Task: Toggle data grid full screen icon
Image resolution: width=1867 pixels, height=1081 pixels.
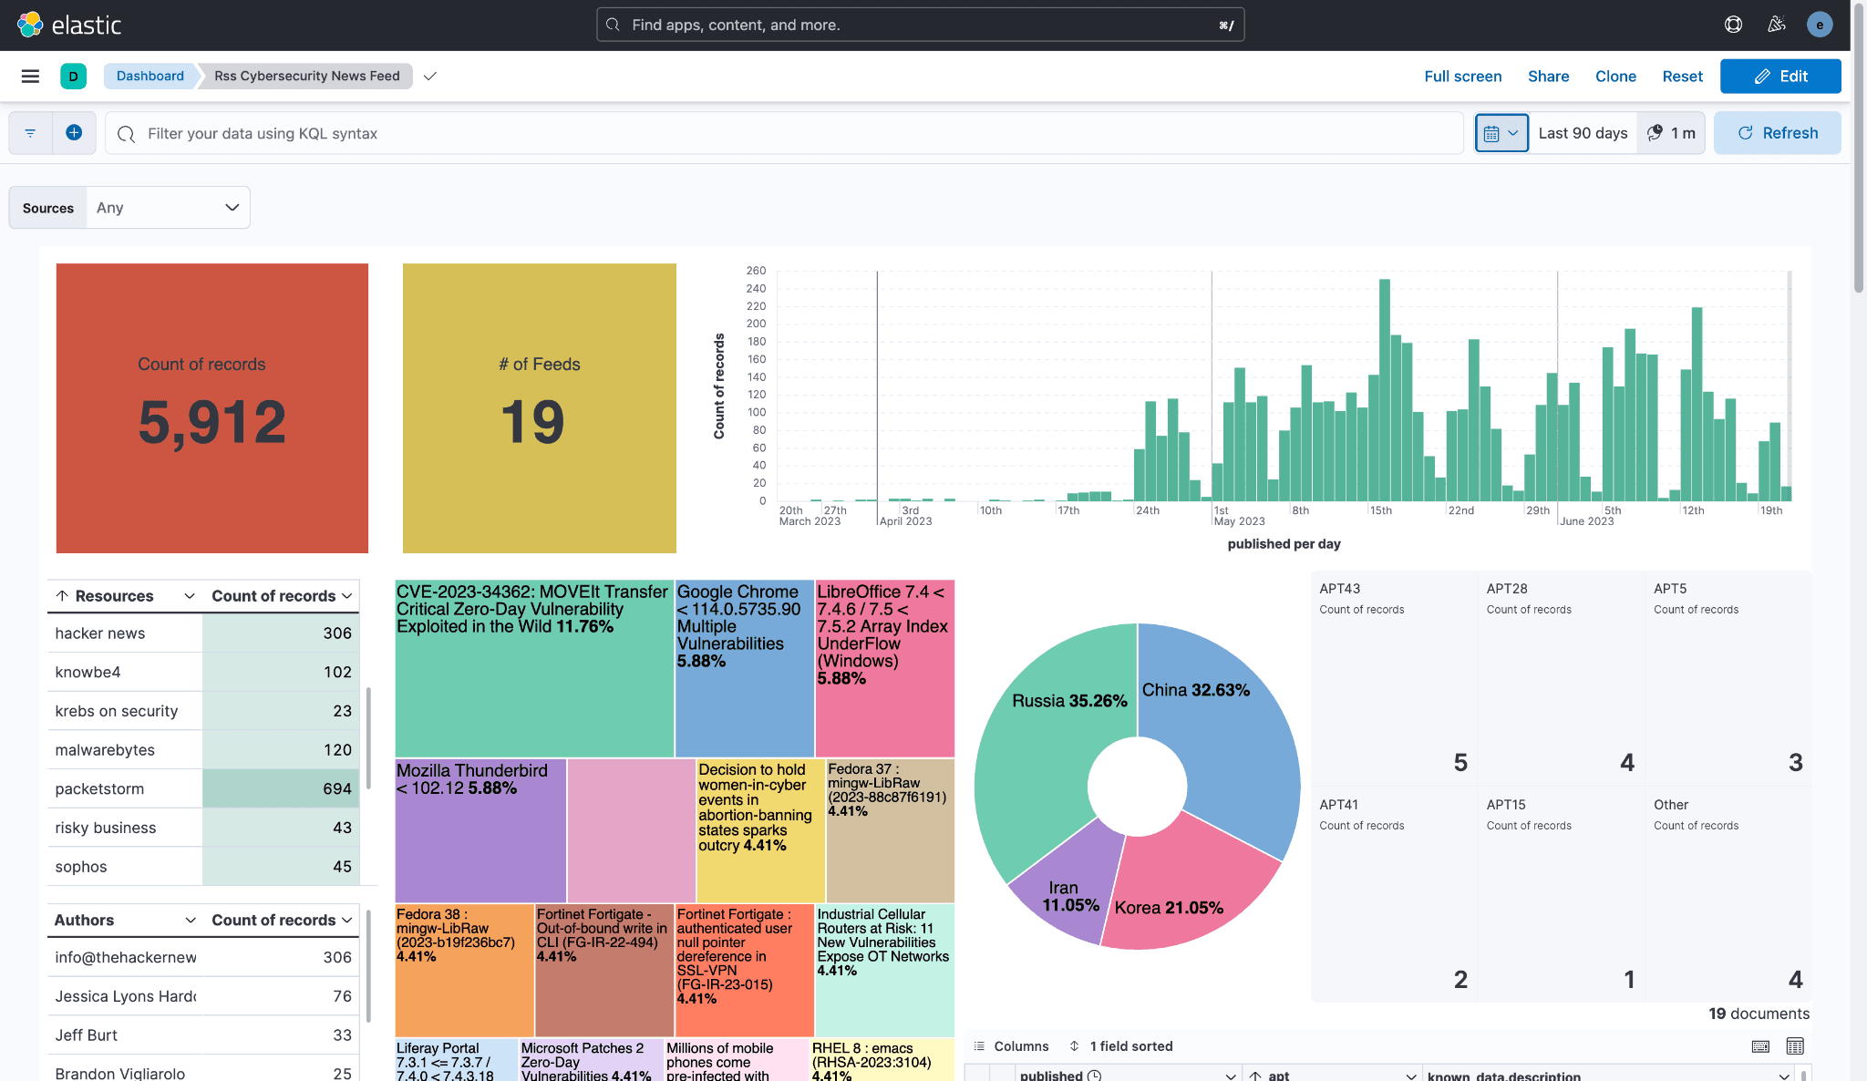Action: [x=1794, y=1046]
